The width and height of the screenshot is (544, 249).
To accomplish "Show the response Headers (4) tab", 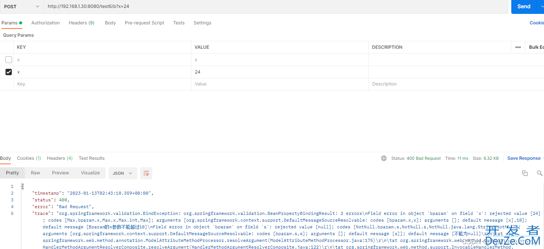I will [x=60, y=158].
